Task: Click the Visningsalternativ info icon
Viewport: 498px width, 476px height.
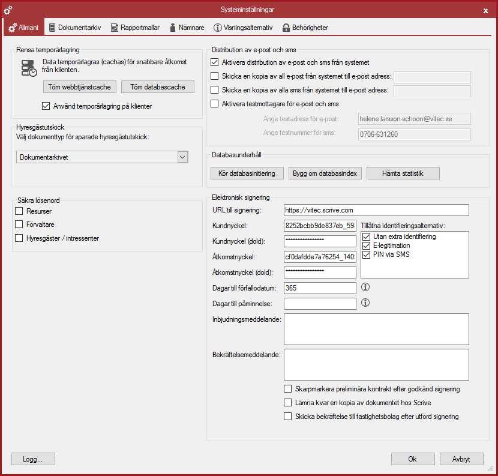Action: (218, 28)
